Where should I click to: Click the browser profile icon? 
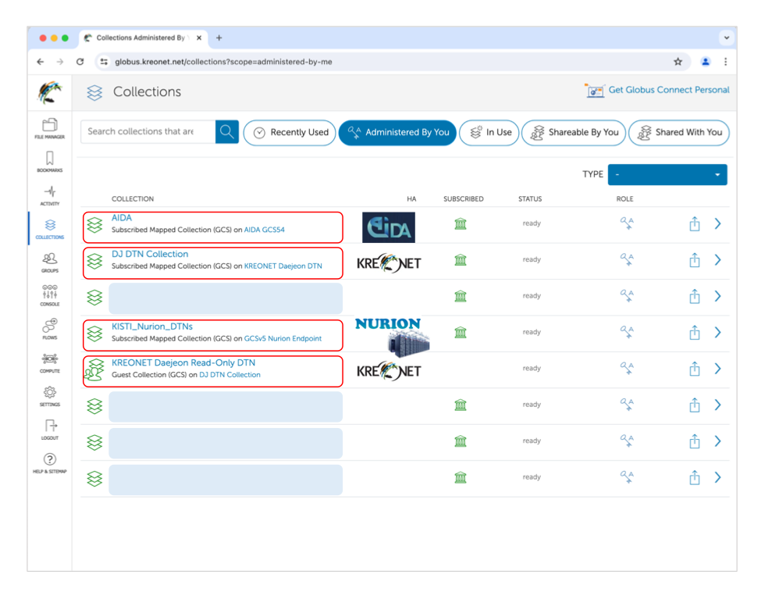tap(706, 62)
